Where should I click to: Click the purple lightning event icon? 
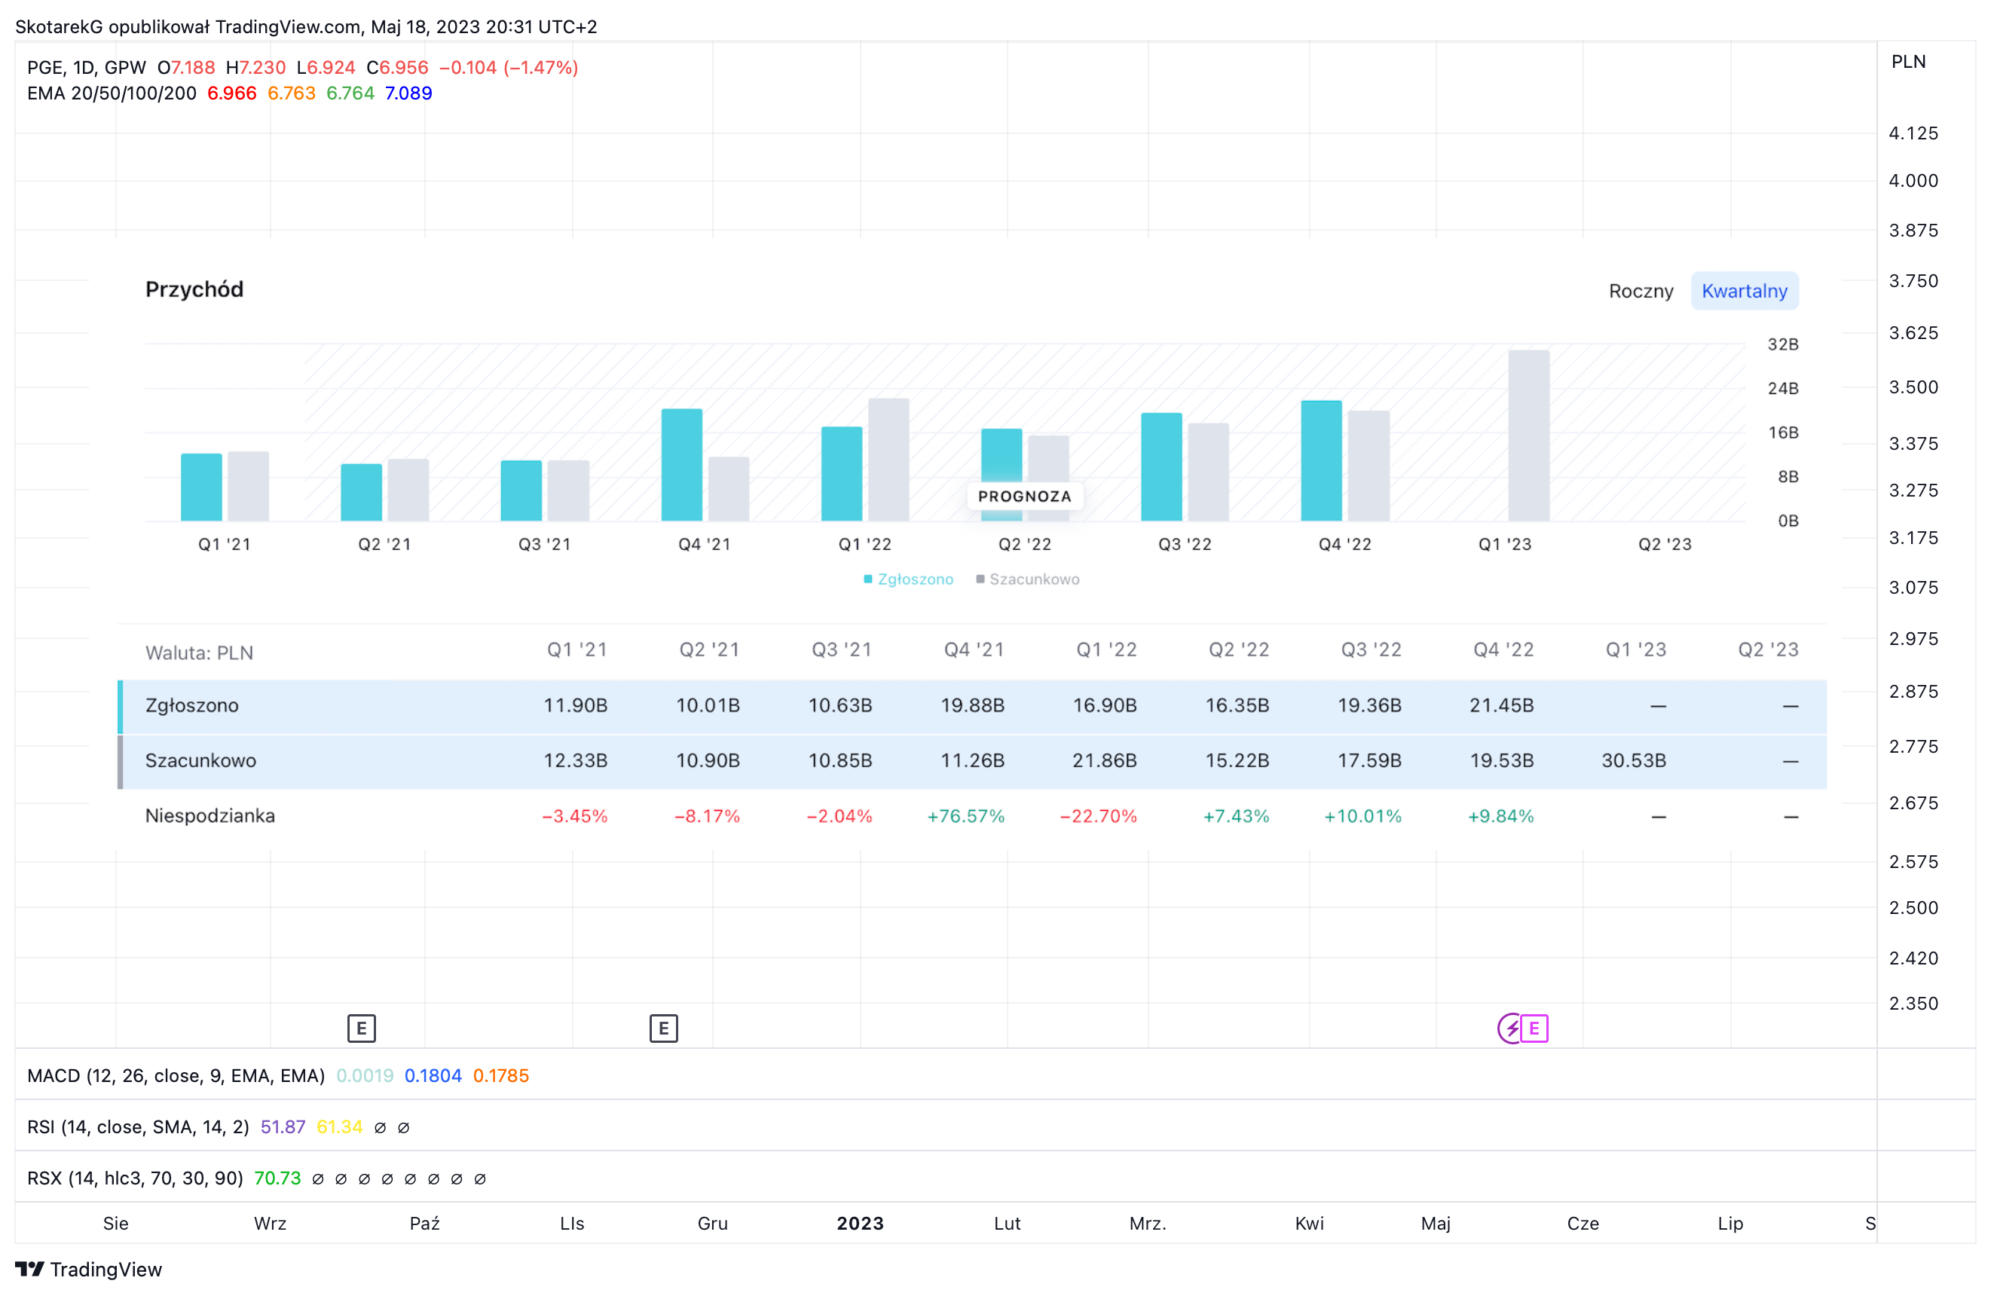point(1509,1029)
